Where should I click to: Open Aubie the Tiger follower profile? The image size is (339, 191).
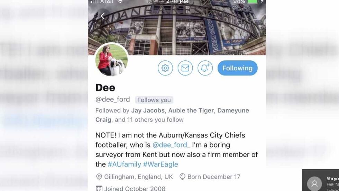pyautogui.click(x=191, y=110)
